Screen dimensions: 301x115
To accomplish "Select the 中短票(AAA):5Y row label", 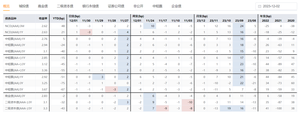I will 15,51.
